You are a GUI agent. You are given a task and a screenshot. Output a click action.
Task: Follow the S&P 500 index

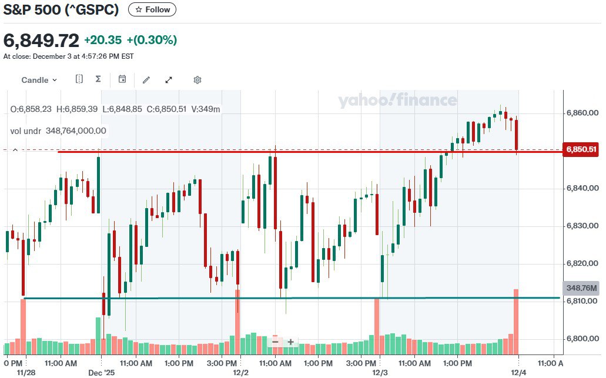click(152, 9)
